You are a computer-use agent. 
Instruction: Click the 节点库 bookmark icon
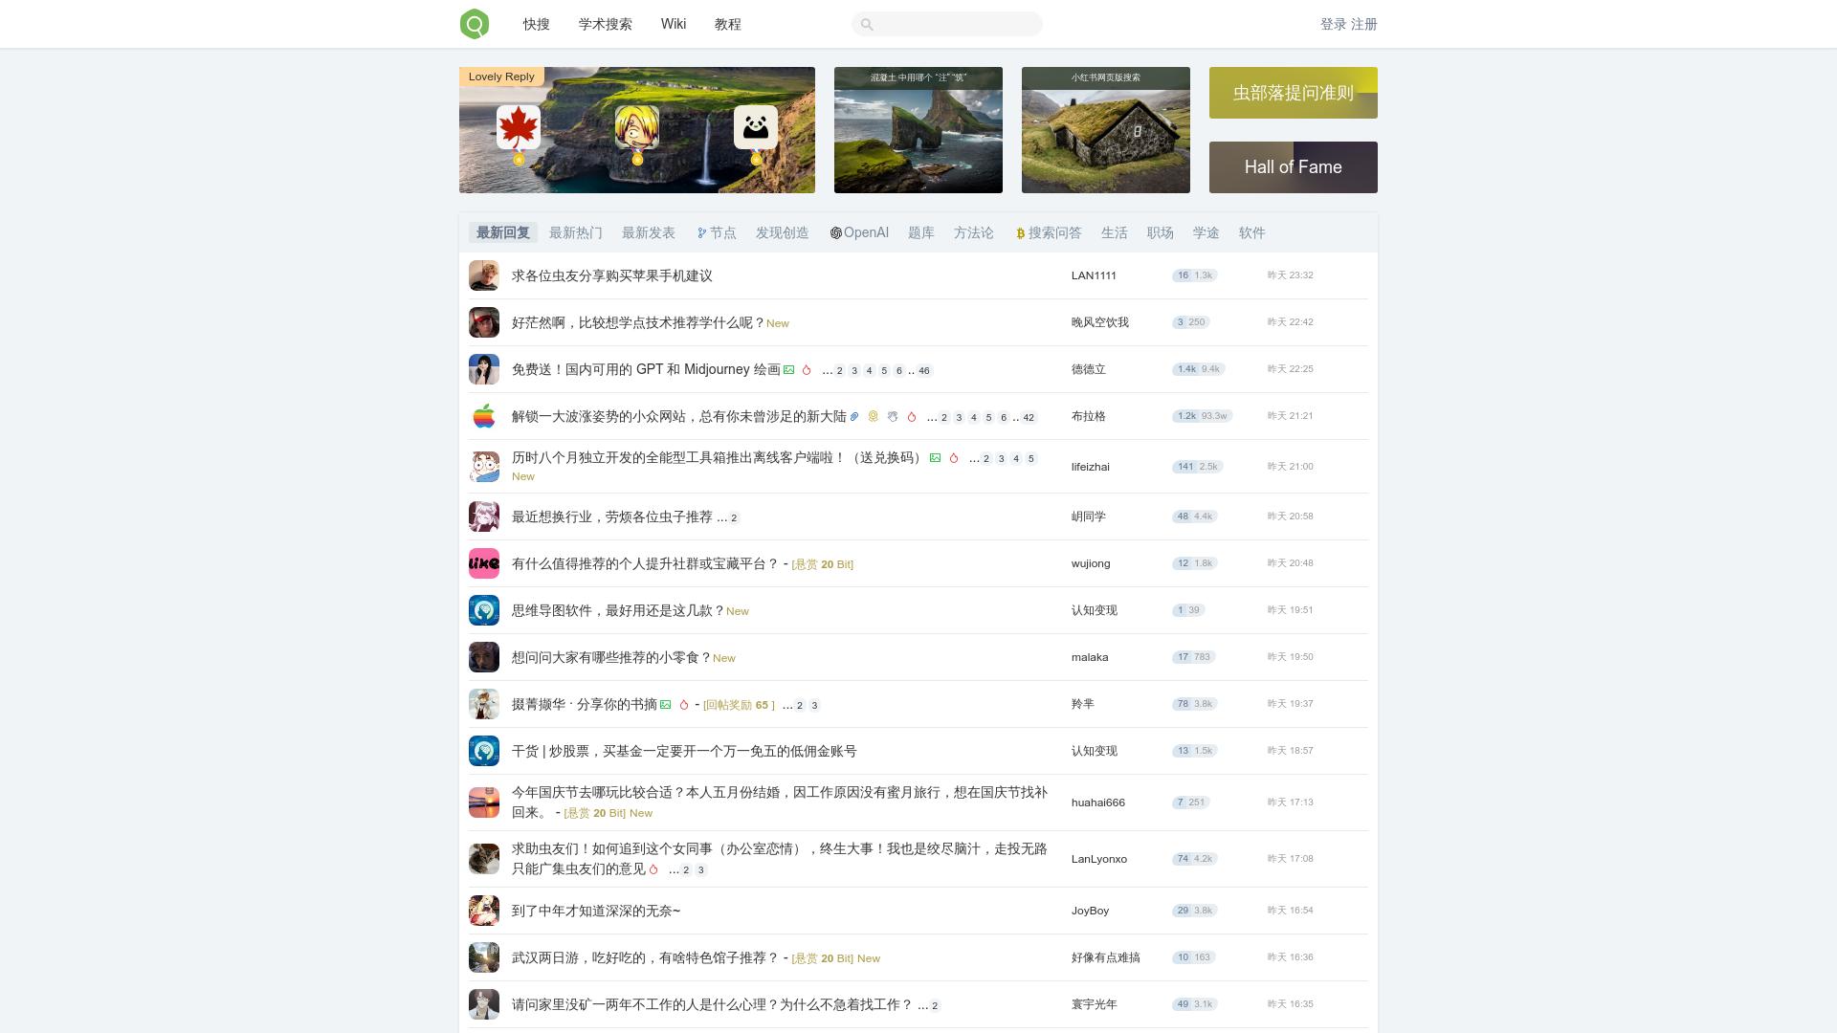click(700, 232)
